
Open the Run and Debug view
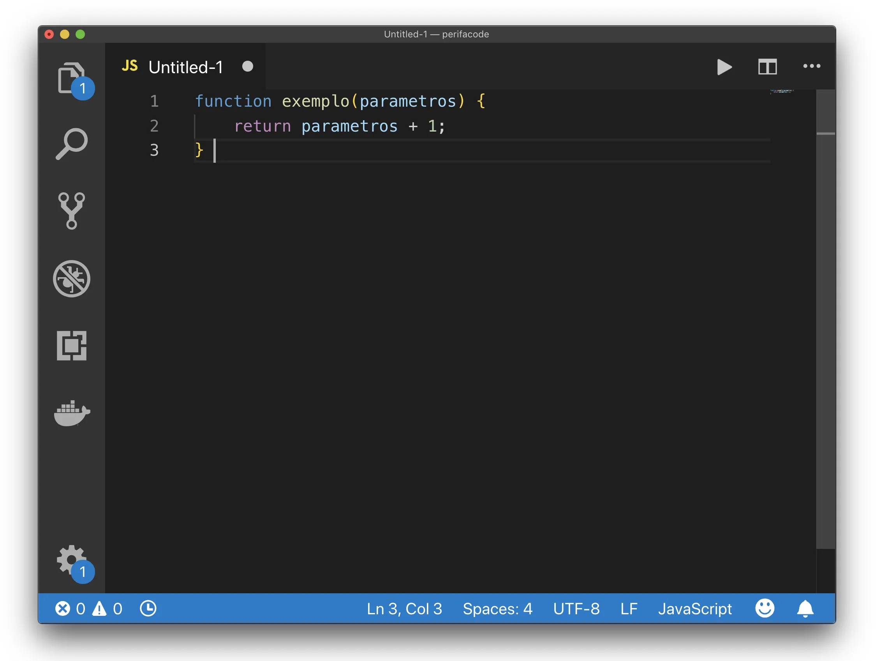[x=72, y=279]
